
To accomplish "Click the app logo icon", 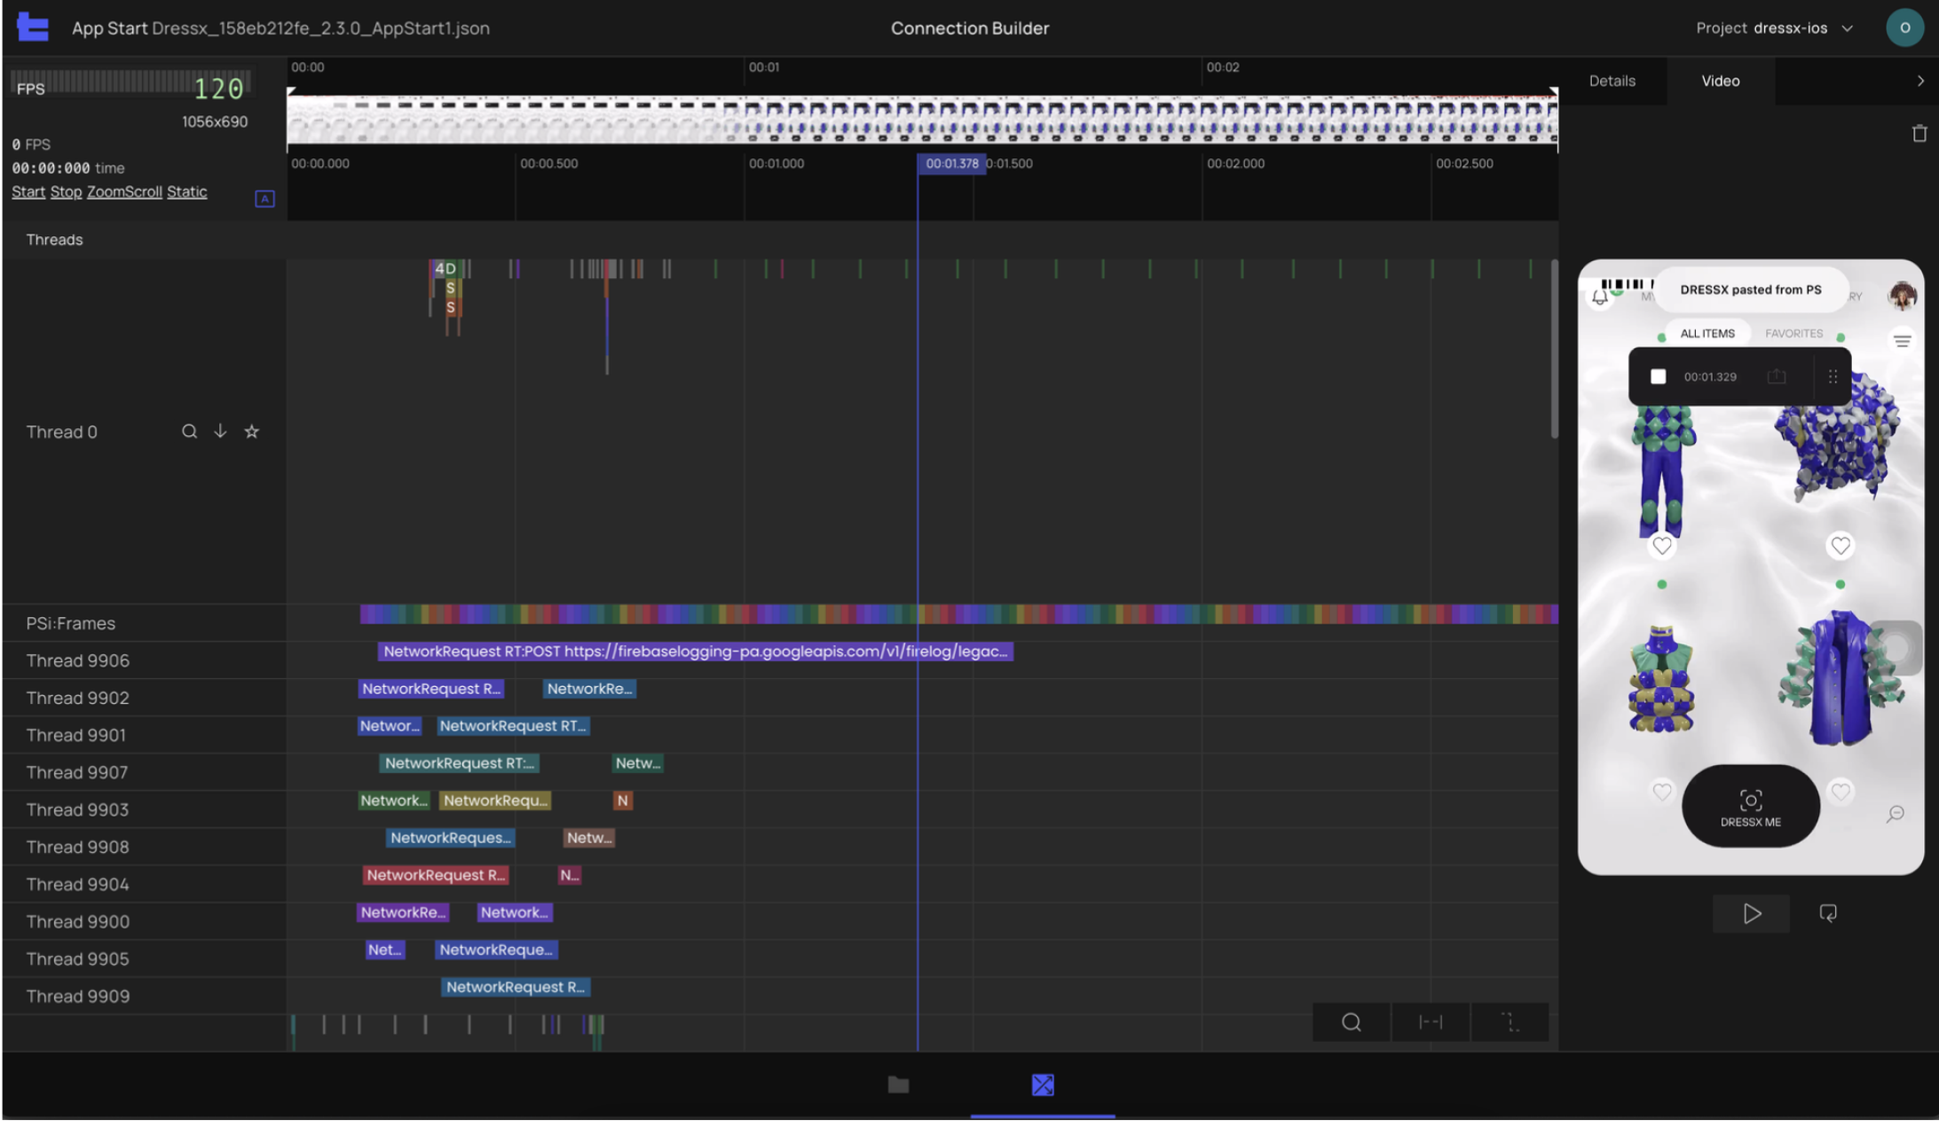I will [x=33, y=28].
